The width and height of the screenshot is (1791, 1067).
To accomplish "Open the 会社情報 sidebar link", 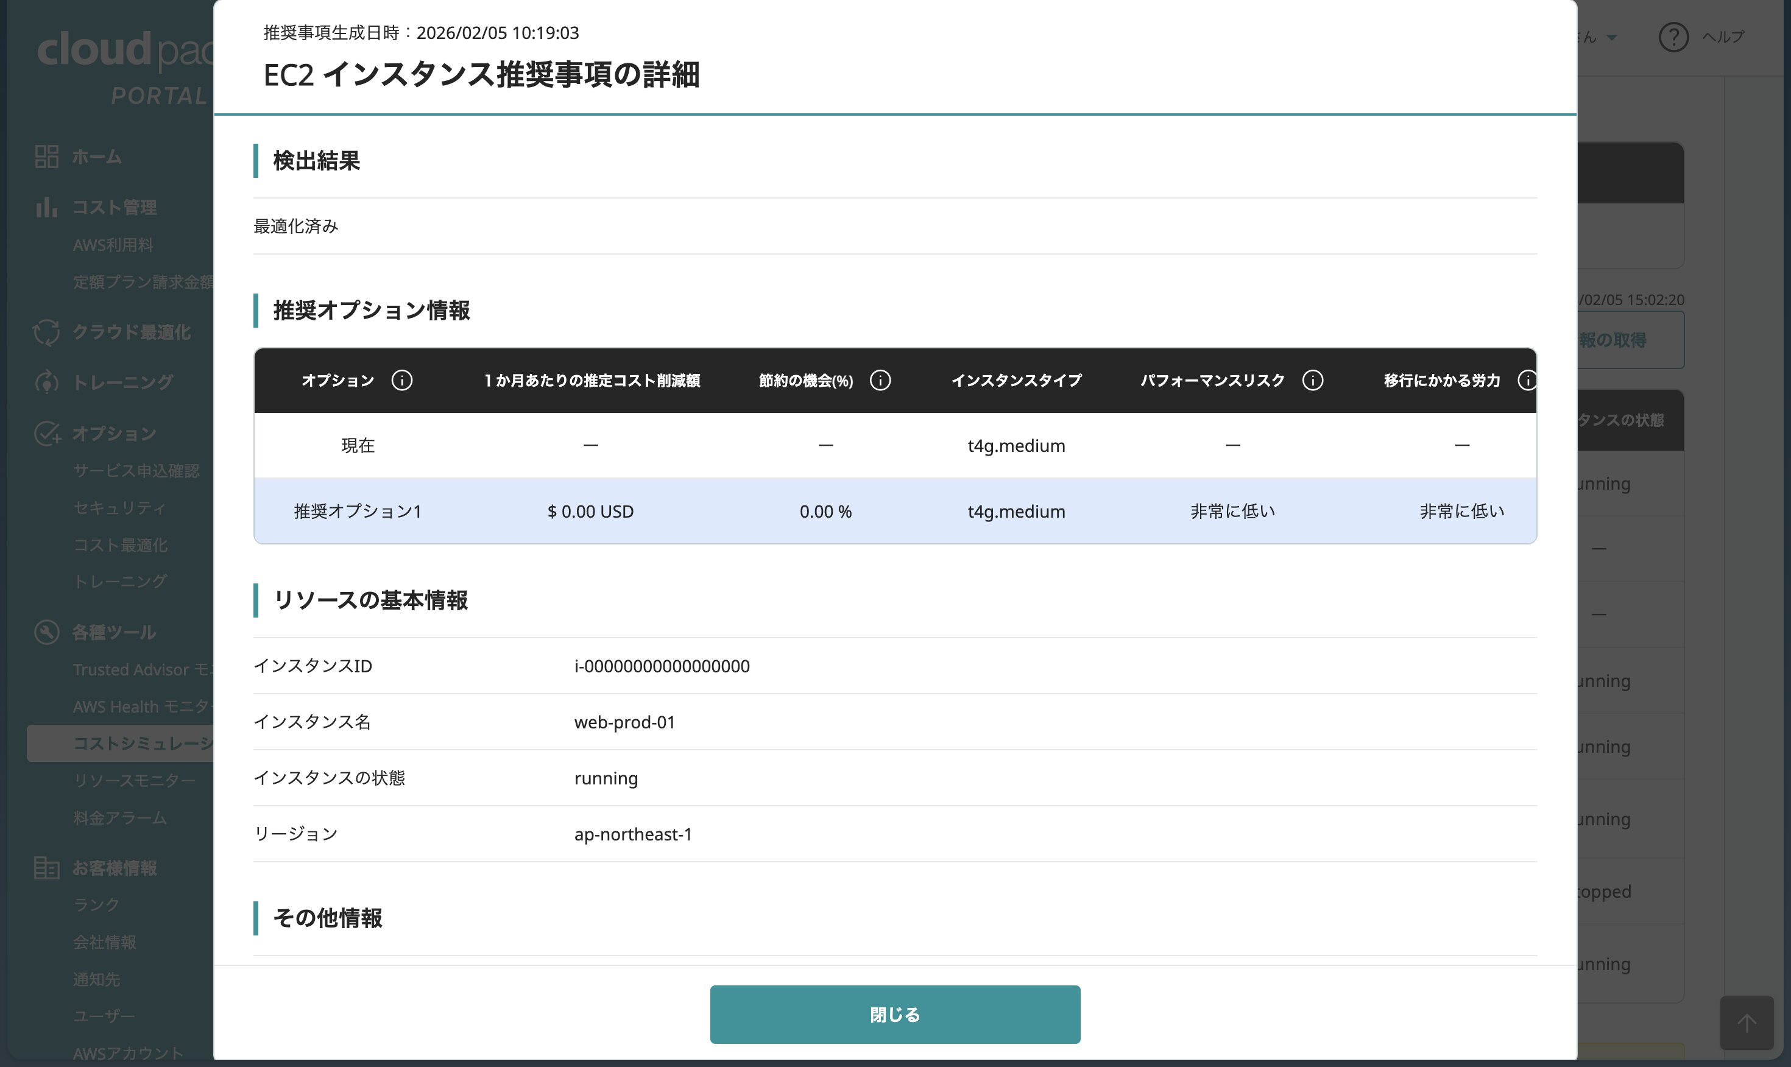I will [x=104, y=942].
